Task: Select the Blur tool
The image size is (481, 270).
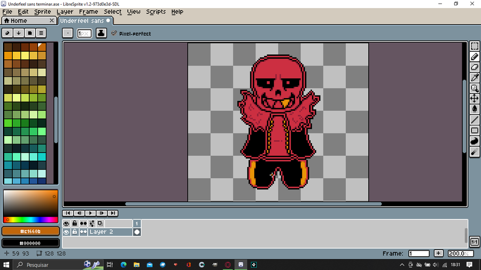Action: (x=475, y=152)
